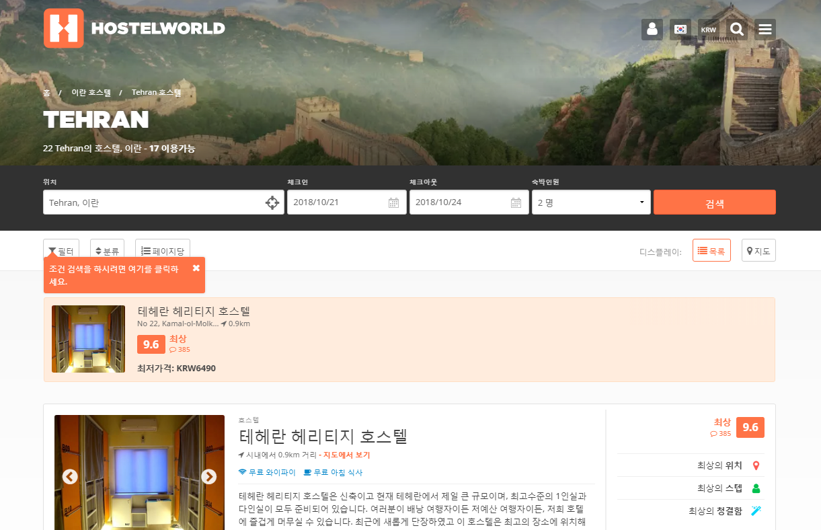821x530 pixels.
Task: Click the Hostelworld logo icon
Action: click(x=63, y=28)
